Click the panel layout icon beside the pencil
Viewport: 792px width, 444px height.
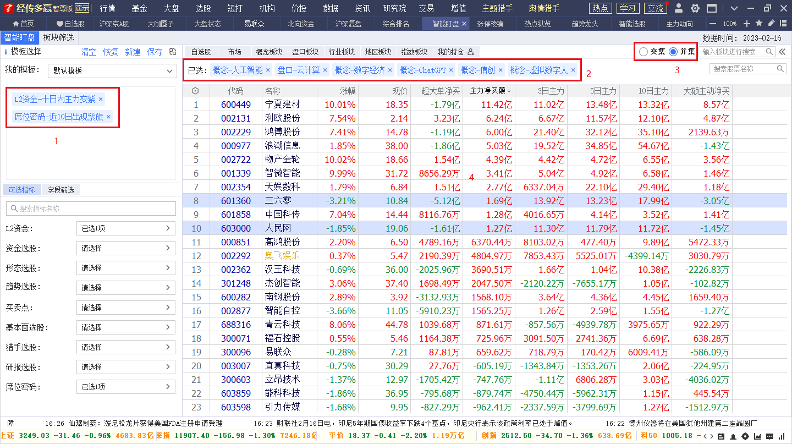(783, 24)
